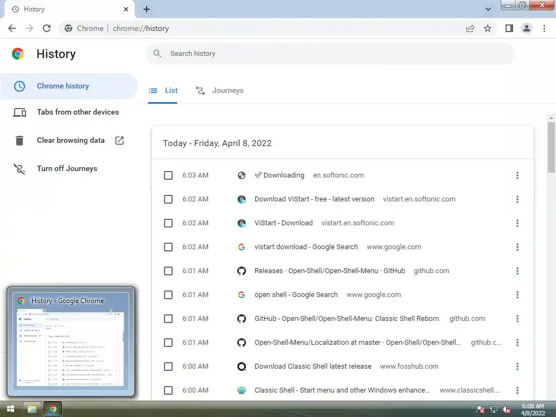Open vistart download - Google Search link
This screenshot has height=417, width=556.
click(x=306, y=247)
